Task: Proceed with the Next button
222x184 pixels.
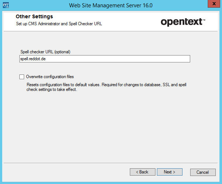Action: (x=170, y=172)
